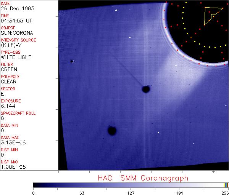Select the SUN:CORONA object value

pyautogui.click(x=17, y=33)
